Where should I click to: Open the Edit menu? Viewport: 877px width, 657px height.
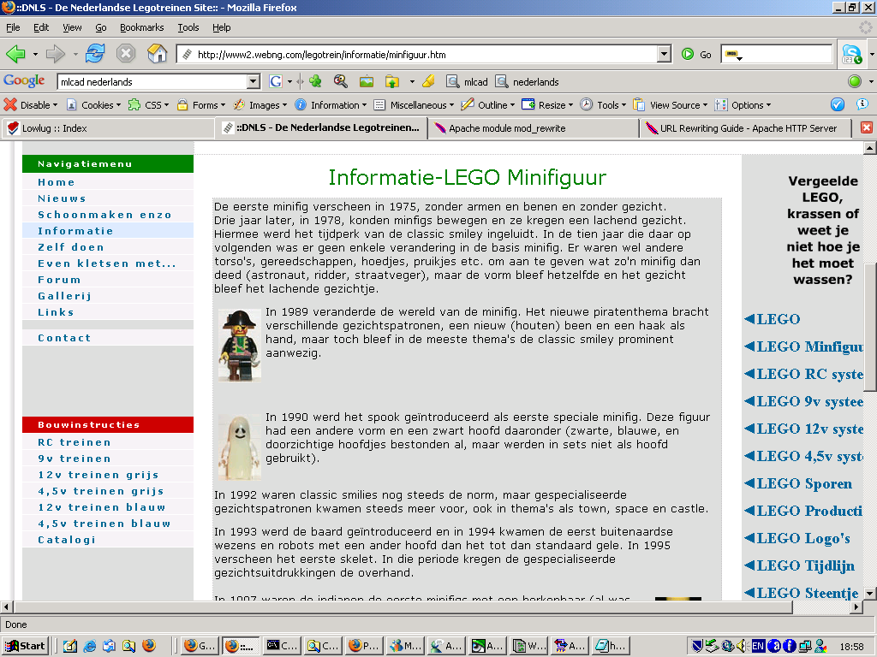pyautogui.click(x=41, y=27)
